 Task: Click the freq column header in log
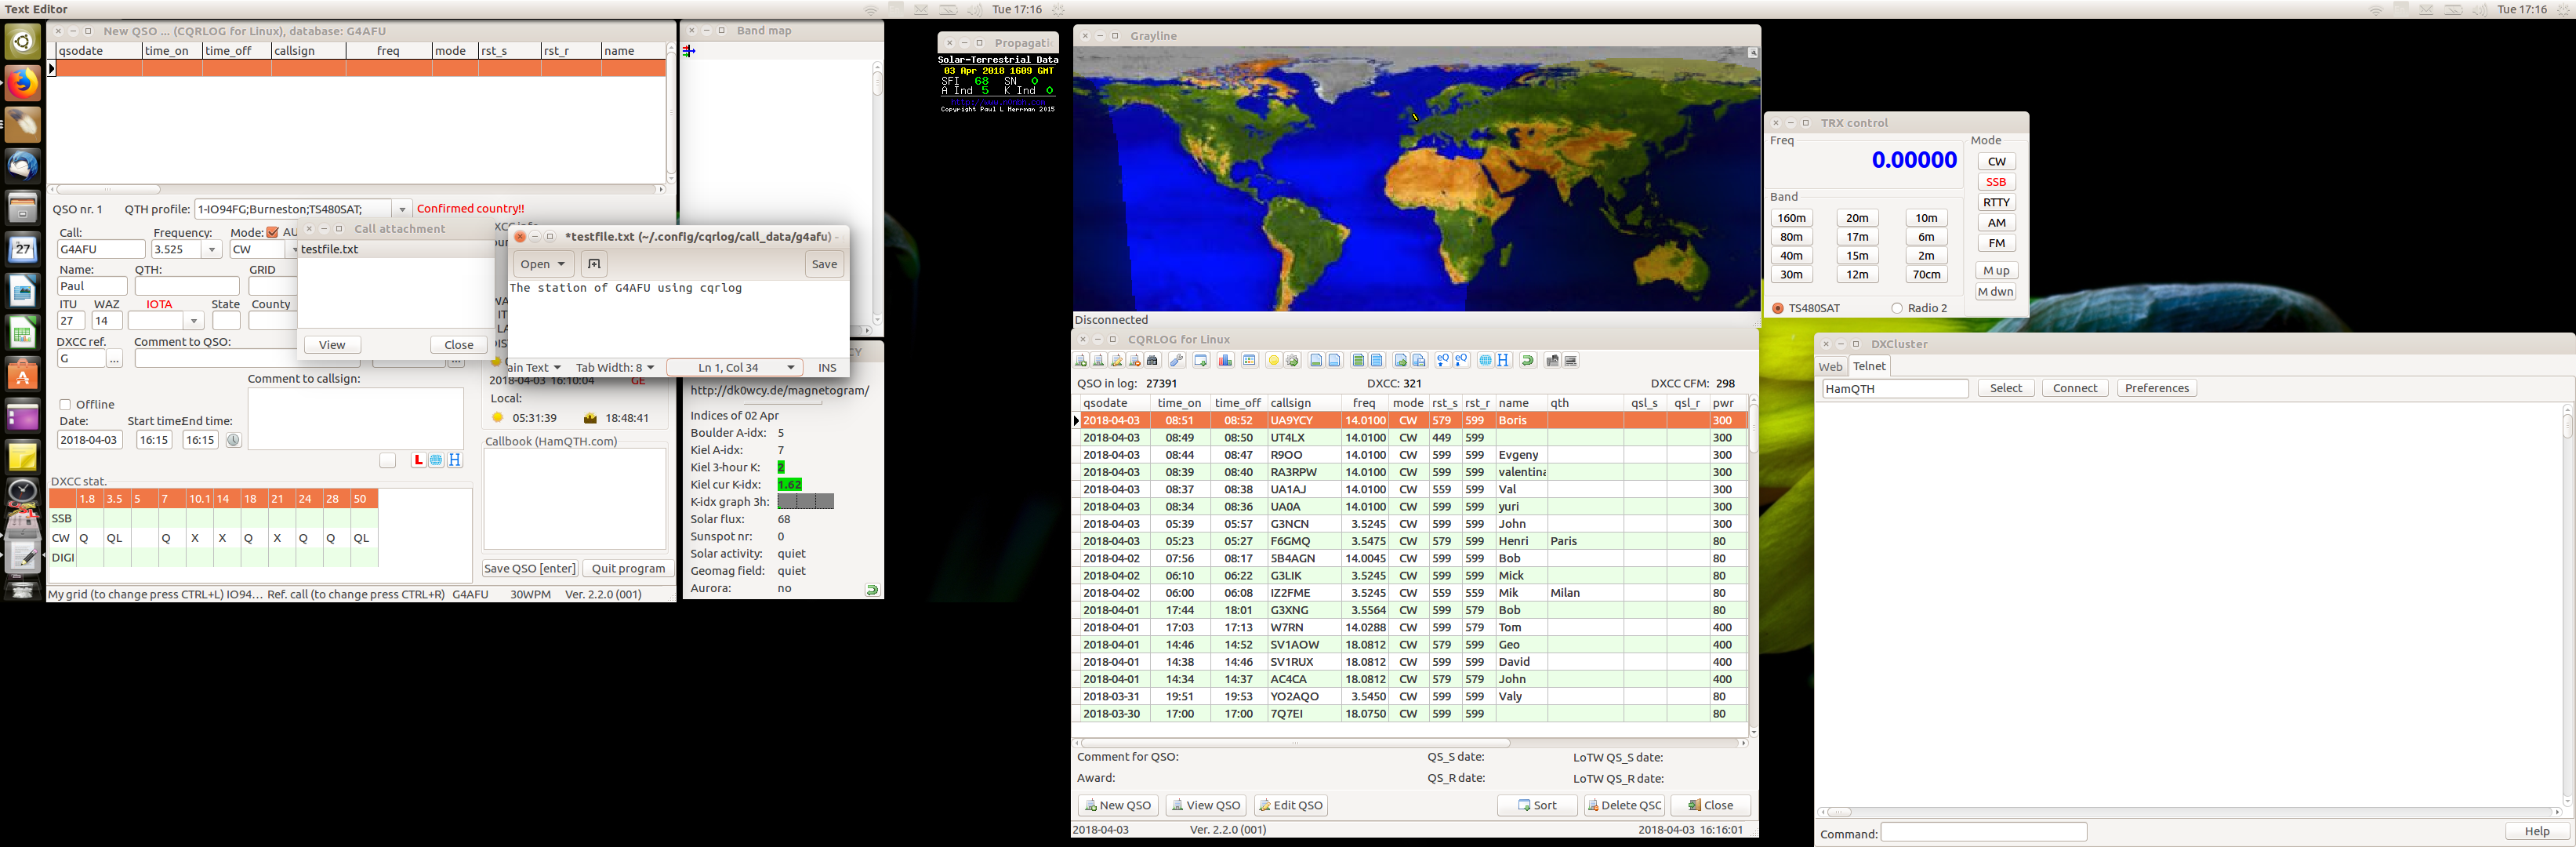coord(1364,403)
